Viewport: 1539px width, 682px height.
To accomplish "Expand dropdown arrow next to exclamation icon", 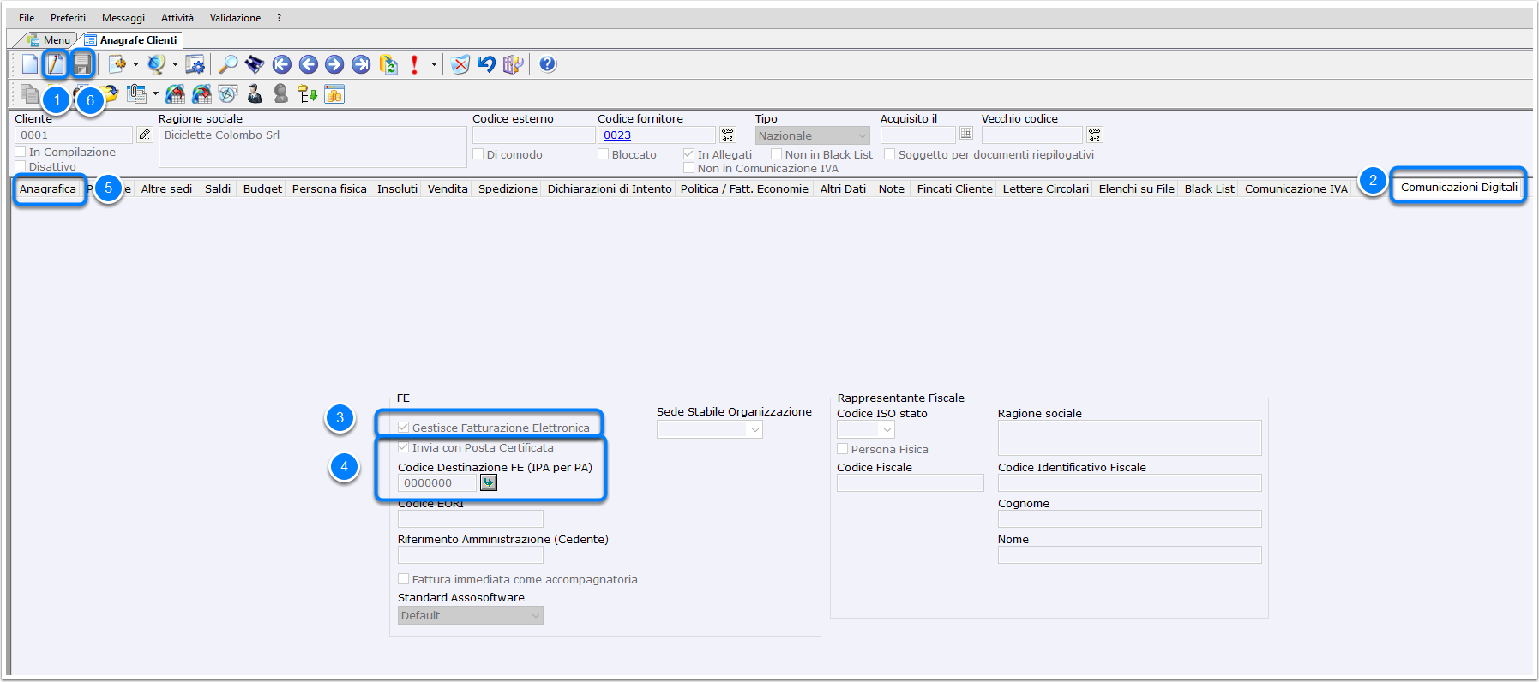I will click(x=434, y=64).
